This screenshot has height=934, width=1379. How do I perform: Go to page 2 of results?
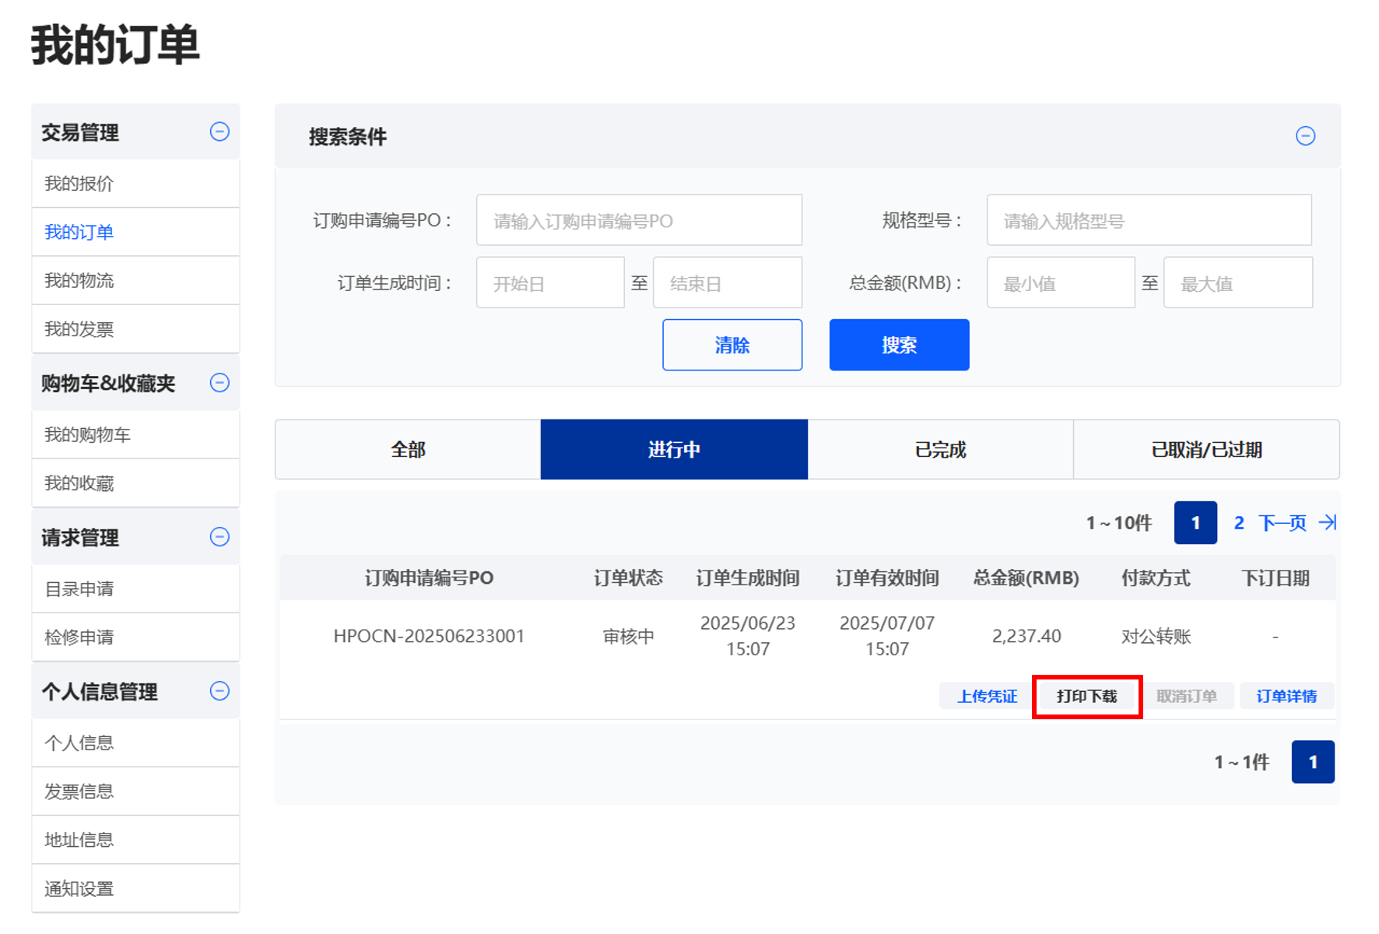point(1239,522)
